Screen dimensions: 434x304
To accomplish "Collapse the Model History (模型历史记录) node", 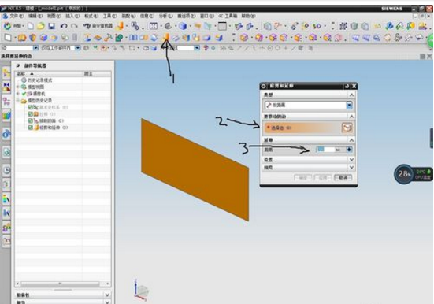I will 18,100.
